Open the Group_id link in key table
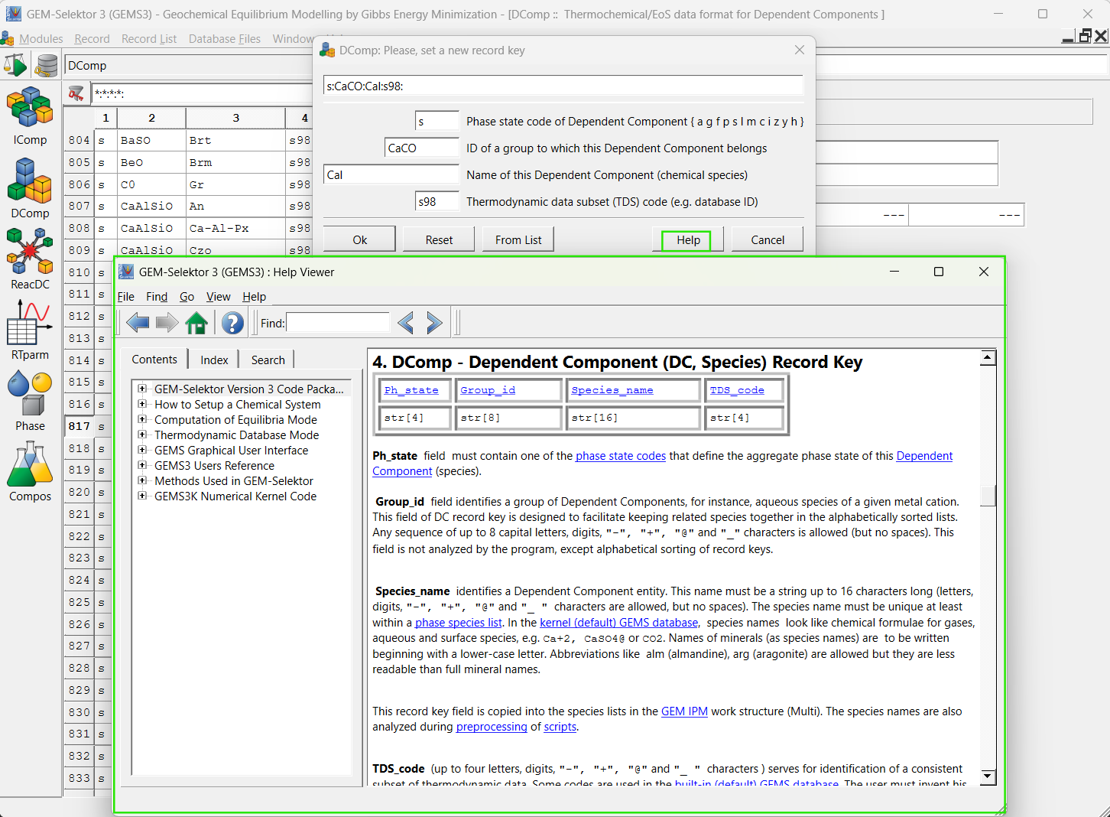 (x=488, y=390)
